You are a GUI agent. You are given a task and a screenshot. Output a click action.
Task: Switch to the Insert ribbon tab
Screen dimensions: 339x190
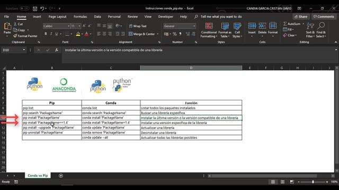pyautogui.click(x=37, y=16)
